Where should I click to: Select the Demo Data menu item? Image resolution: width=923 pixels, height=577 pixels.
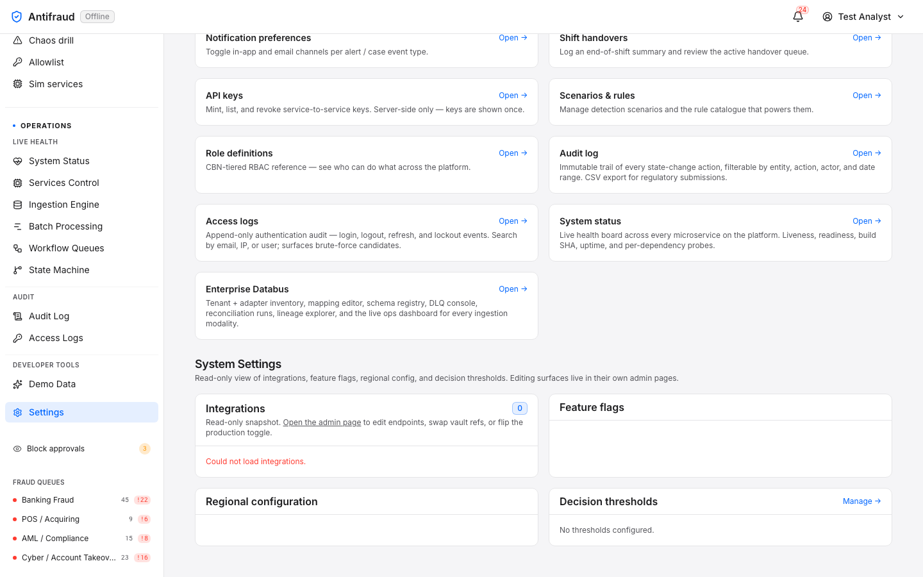[81, 384]
